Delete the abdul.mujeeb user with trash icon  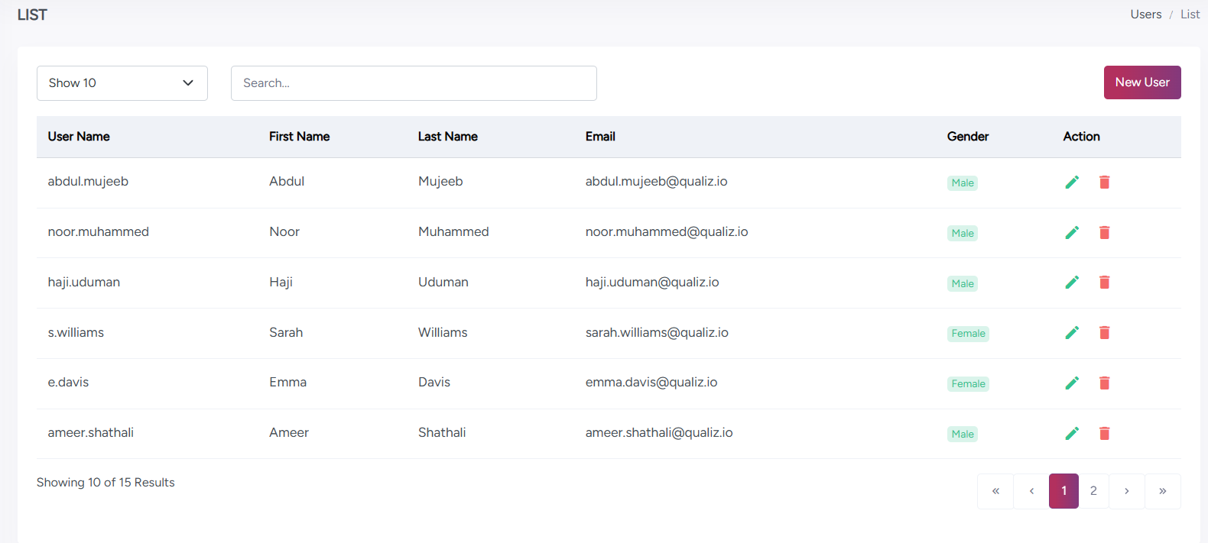click(1104, 182)
